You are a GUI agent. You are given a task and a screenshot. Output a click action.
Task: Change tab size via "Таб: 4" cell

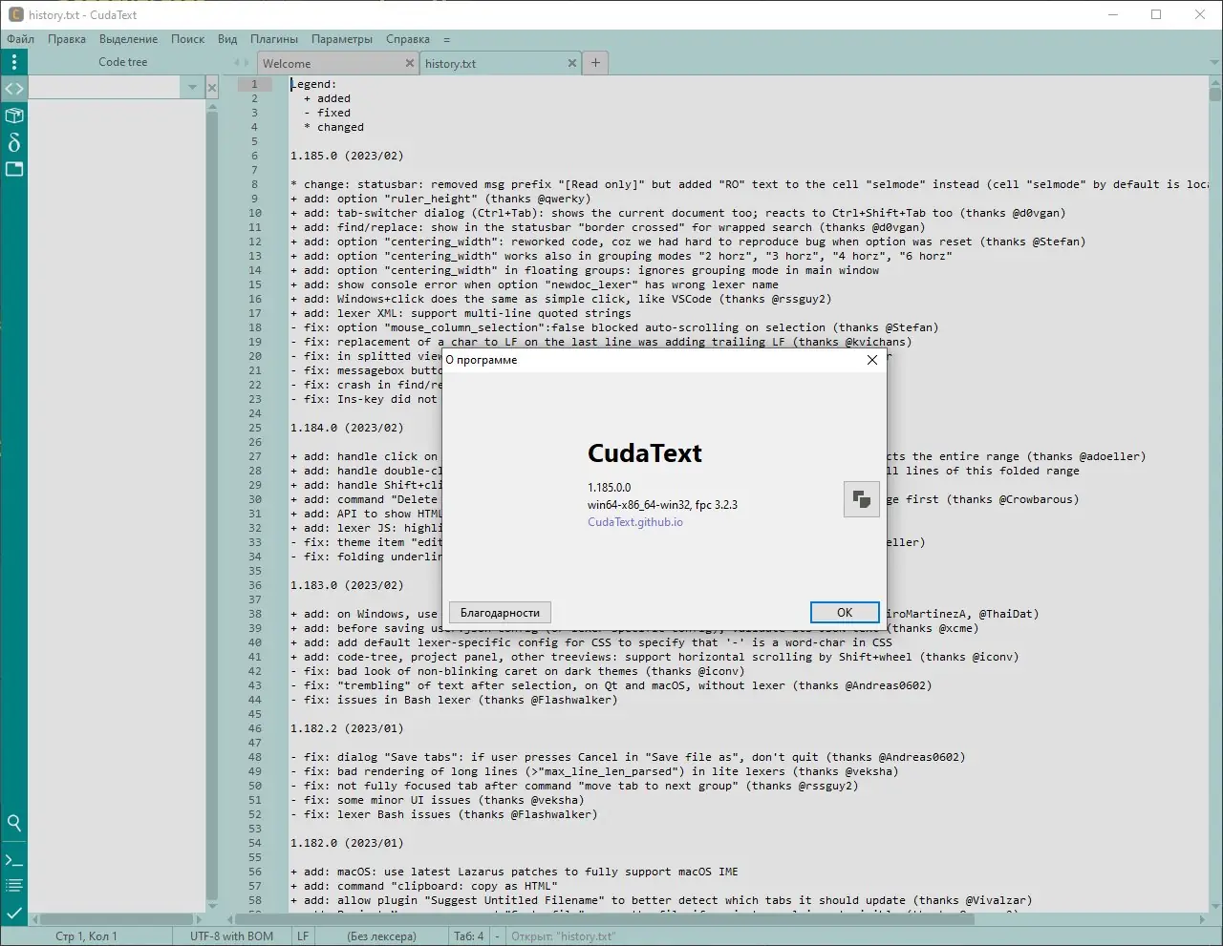[x=469, y=936]
